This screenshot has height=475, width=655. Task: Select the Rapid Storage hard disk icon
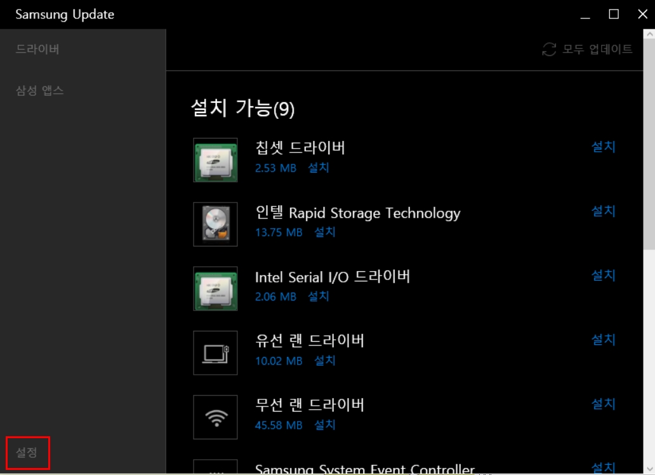[215, 225]
